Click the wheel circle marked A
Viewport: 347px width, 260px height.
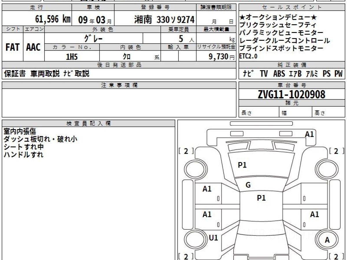pos(327,240)
